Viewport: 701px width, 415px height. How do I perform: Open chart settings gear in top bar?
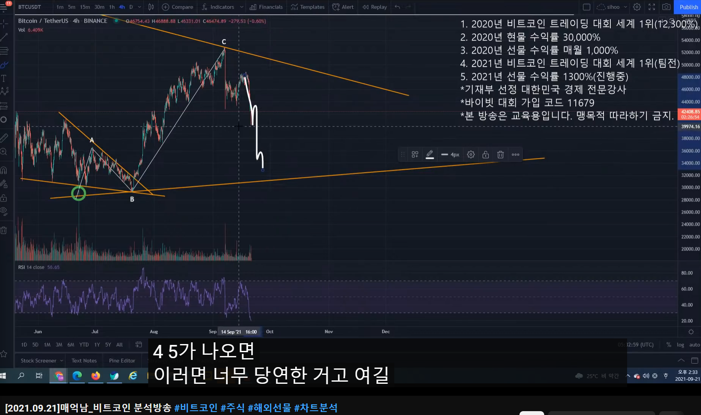point(637,7)
